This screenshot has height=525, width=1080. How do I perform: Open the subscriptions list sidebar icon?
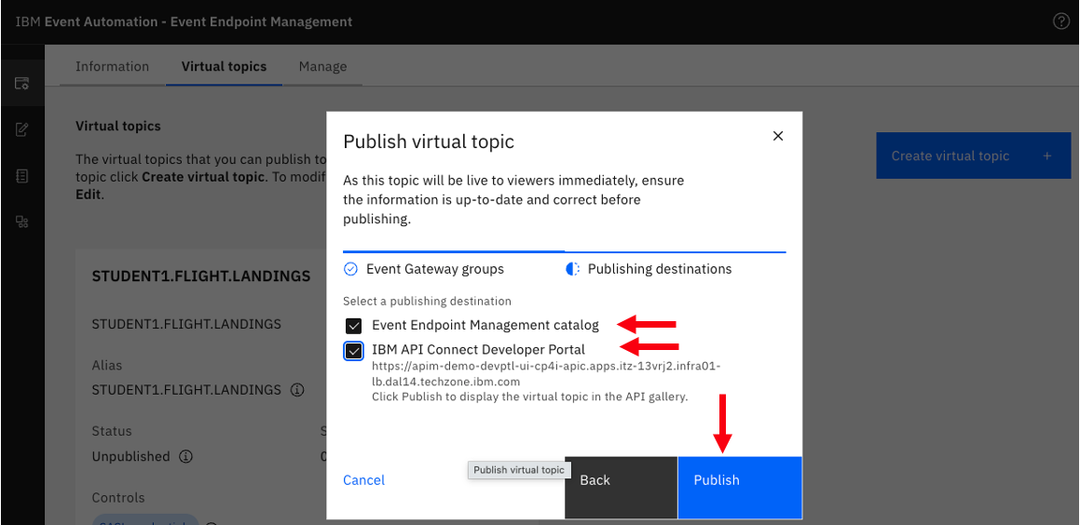[x=22, y=175]
